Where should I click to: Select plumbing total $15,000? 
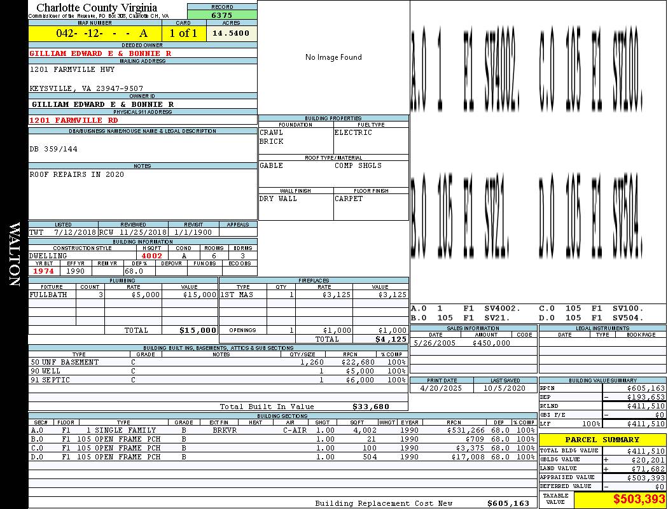point(198,330)
